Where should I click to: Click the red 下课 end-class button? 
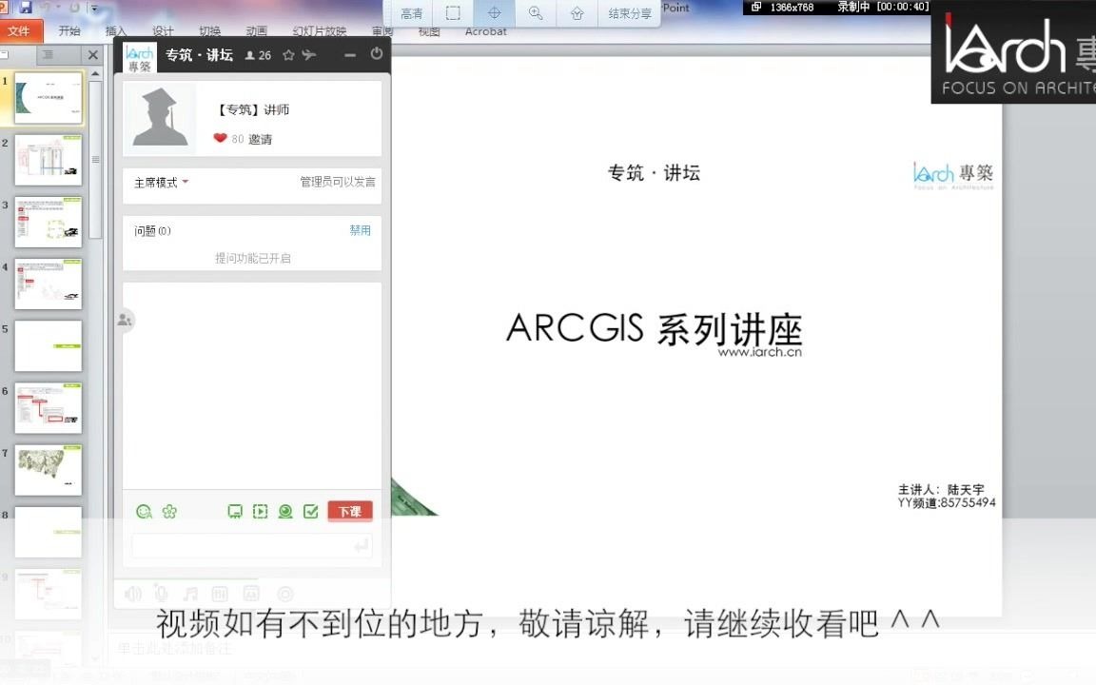click(x=349, y=511)
